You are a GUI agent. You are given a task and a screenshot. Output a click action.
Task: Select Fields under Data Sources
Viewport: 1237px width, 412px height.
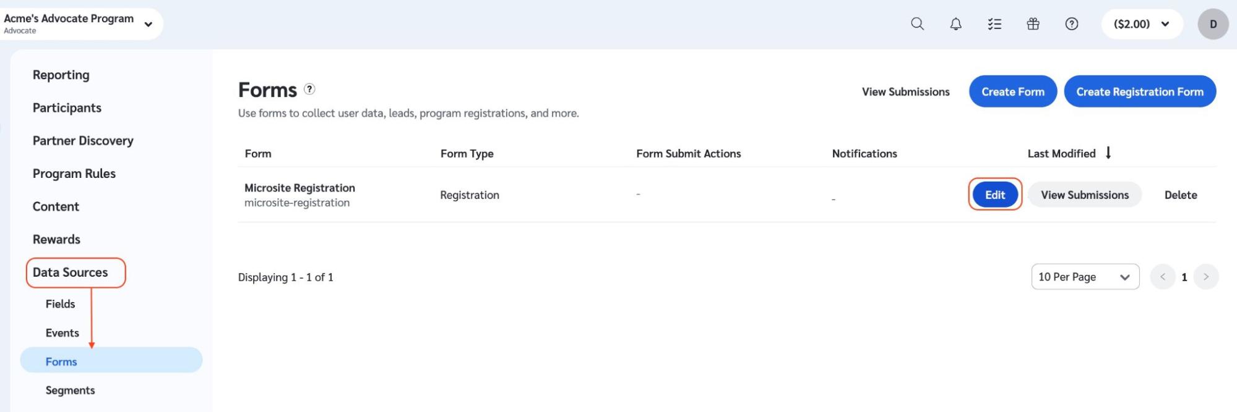(60, 304)
